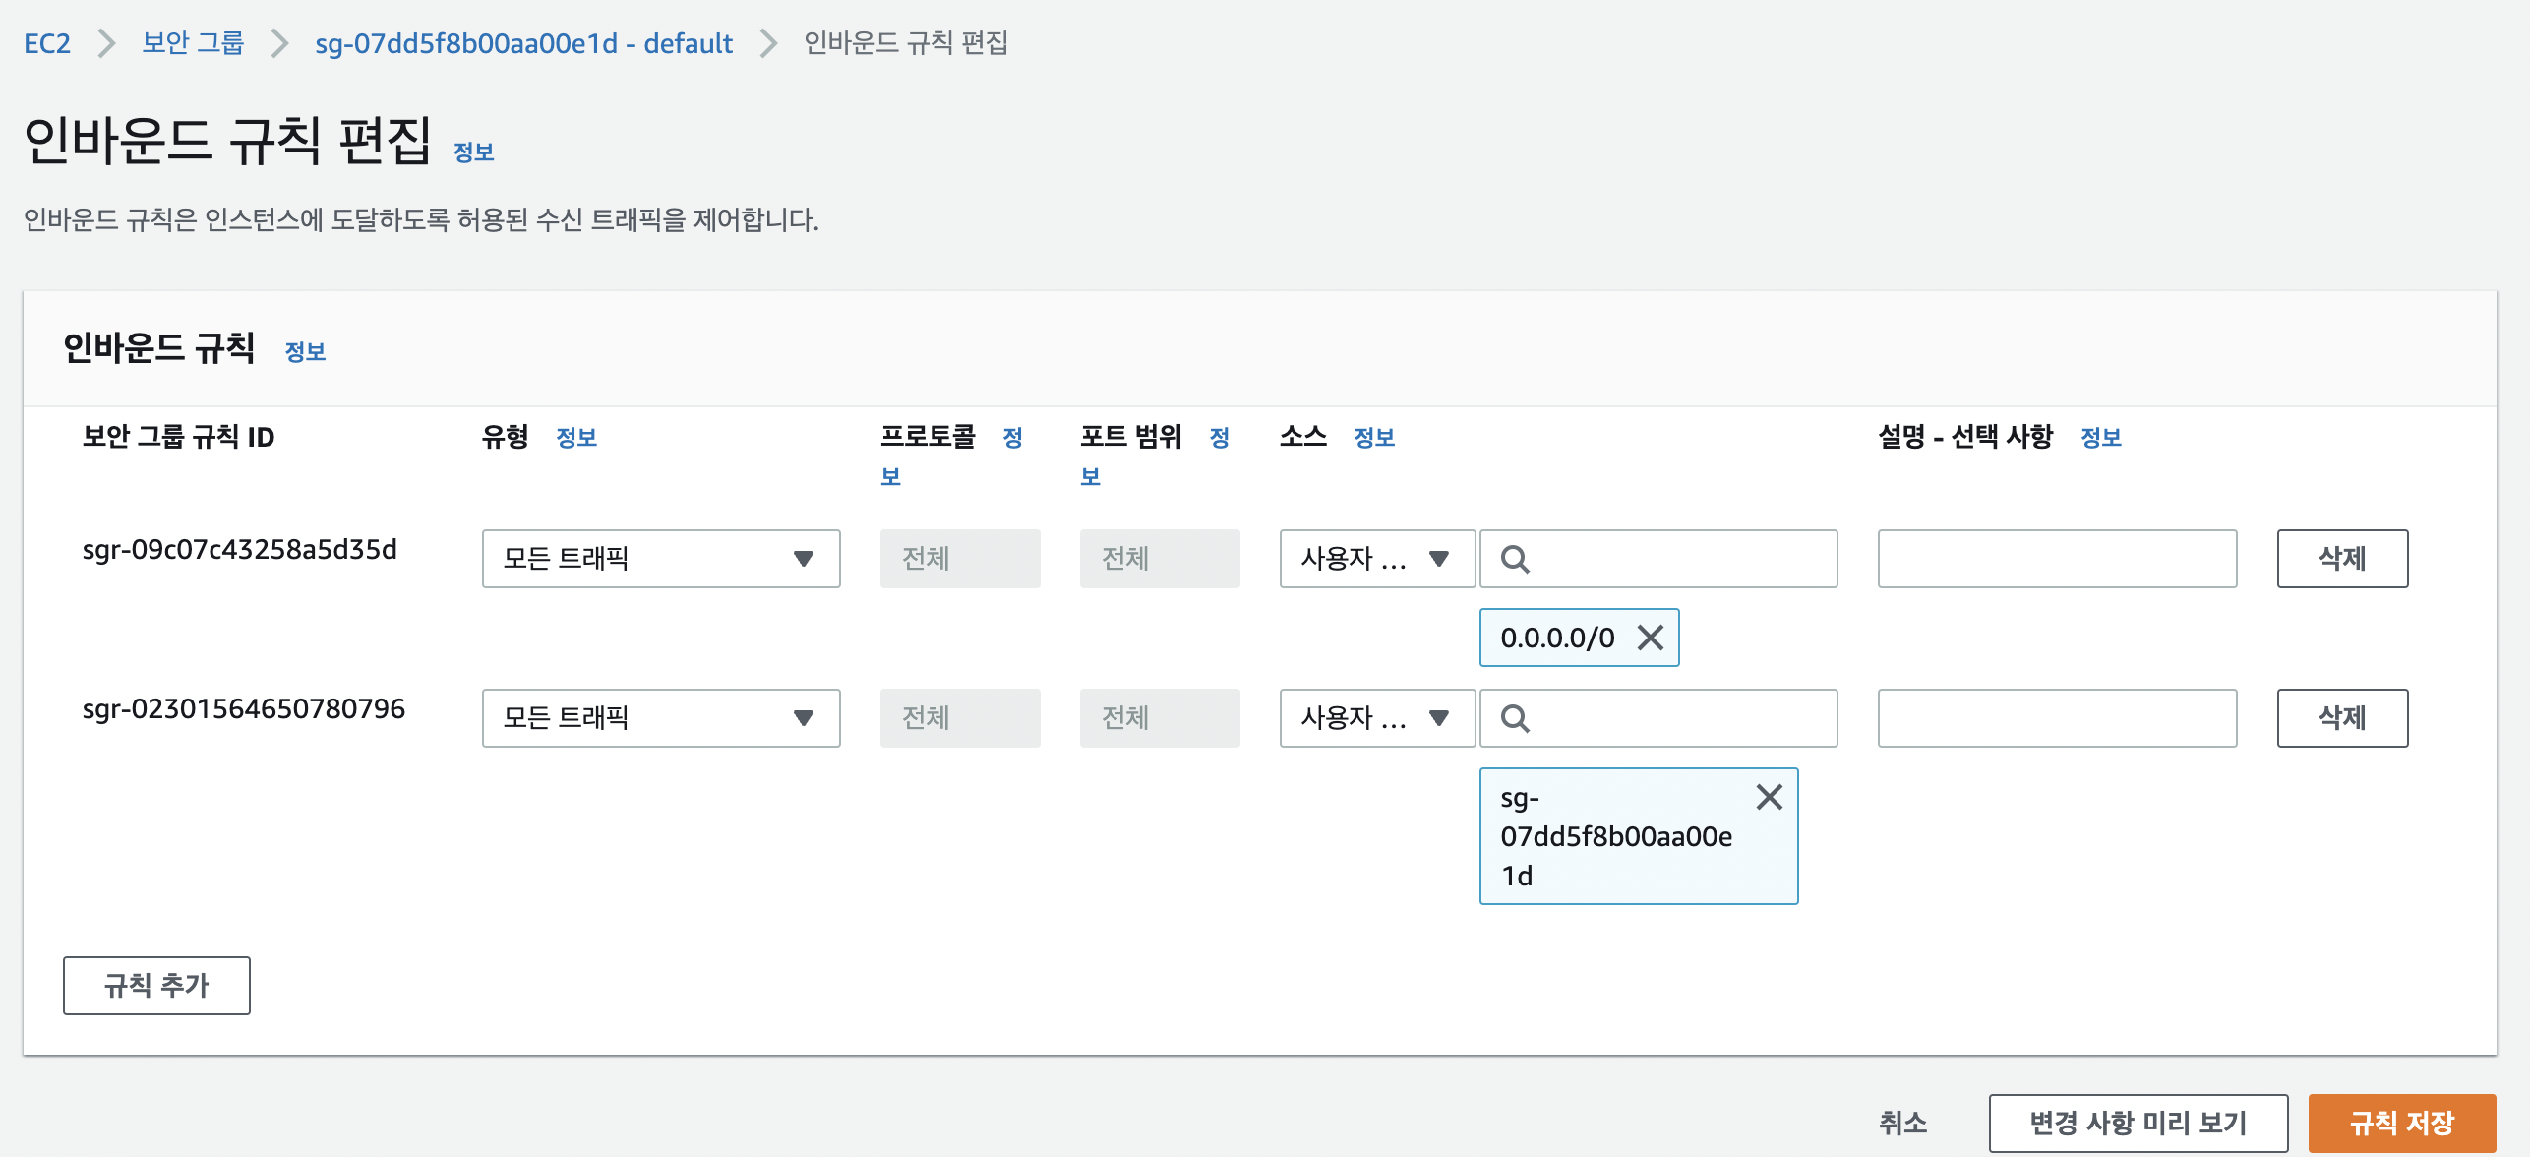Expand the 소스 dropdown labeled 사용자 in second rule
The width and height of the screenshot is (2530, 1157).
[1375, 718]
